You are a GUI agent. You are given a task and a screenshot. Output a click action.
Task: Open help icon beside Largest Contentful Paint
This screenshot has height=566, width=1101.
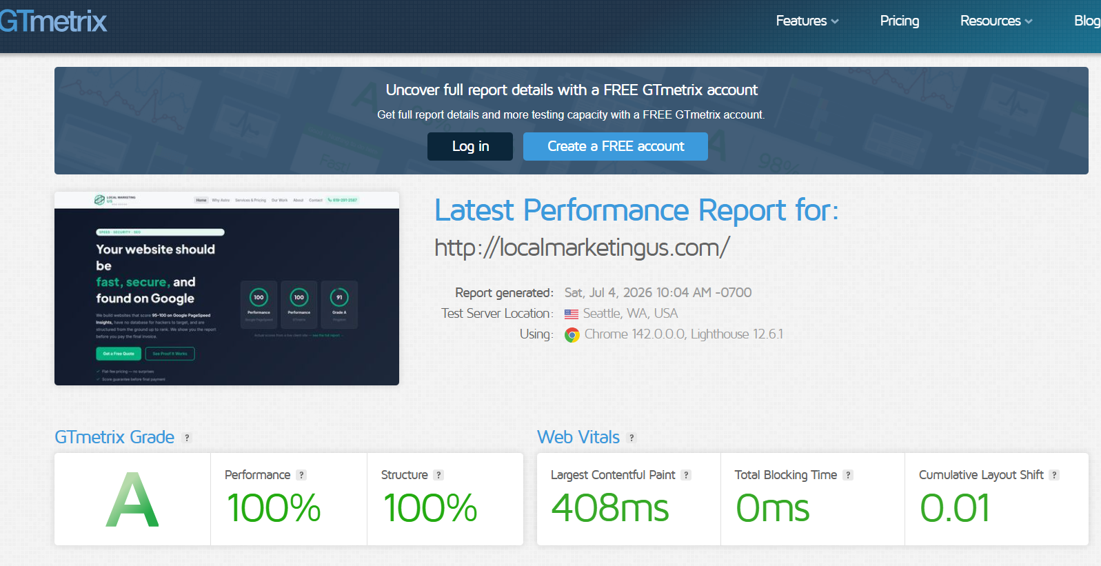[x=686, y=475]
